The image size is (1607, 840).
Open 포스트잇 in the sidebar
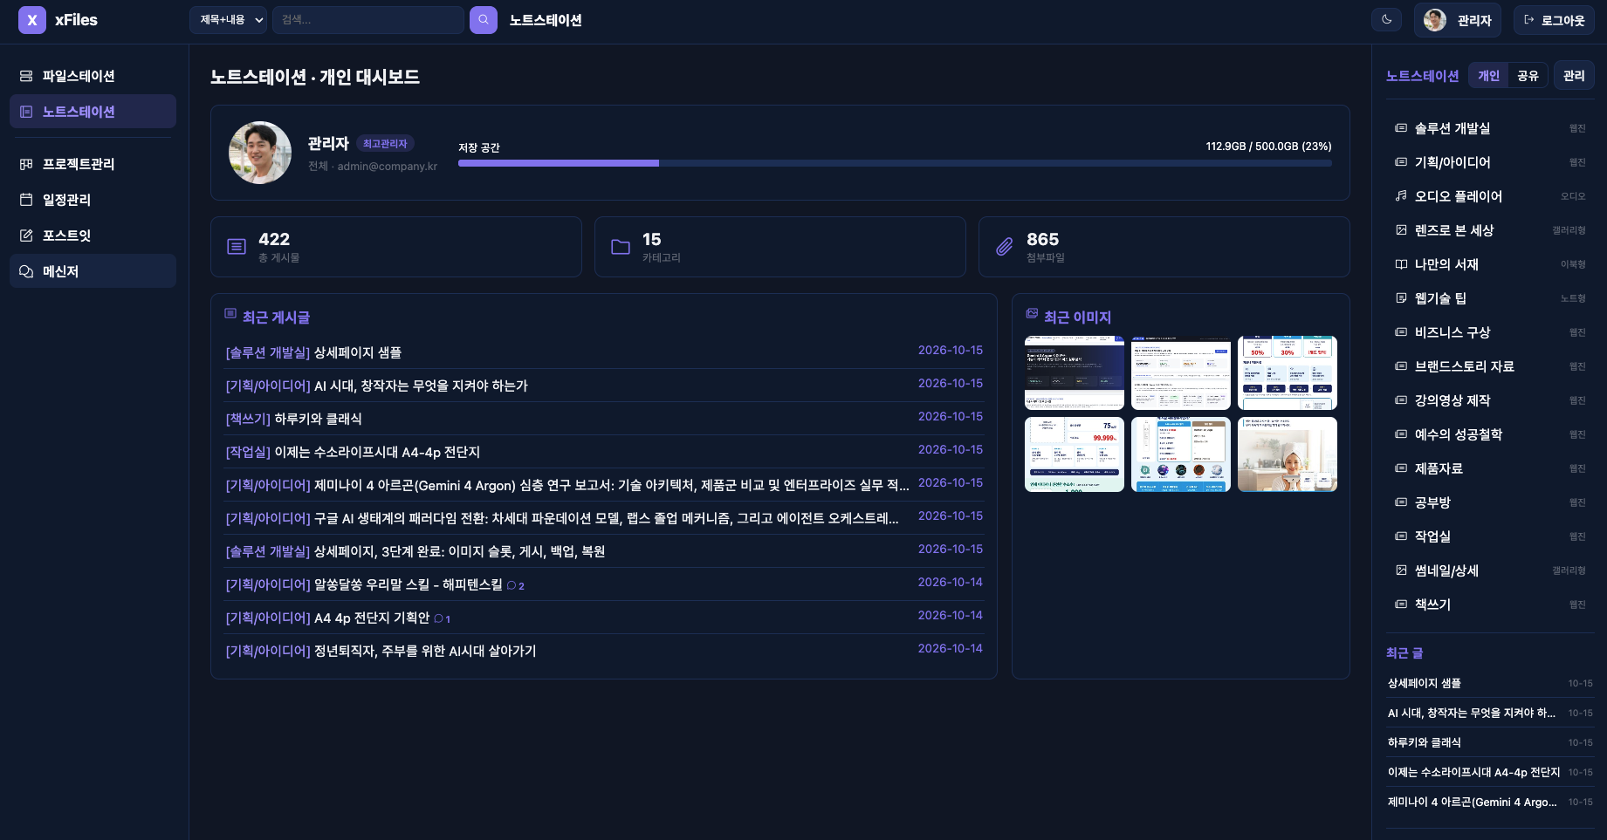click(x=93, y=236)
